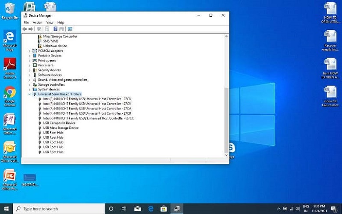Open the Mail app taskbar icon
This screenshot has width=342, height=214.
tap(137, 209)
